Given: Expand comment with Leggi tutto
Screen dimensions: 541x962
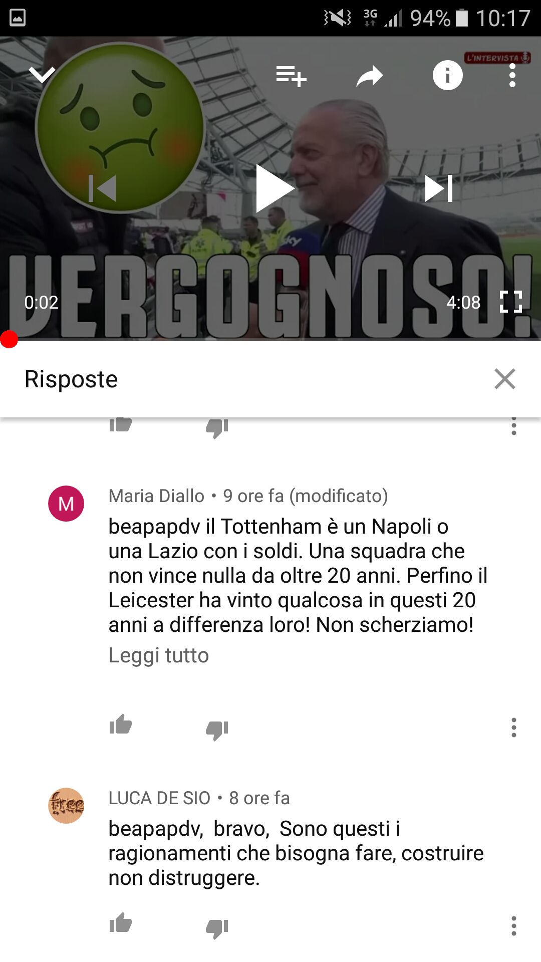Looking at the screenshot, I should (x=159, y=655).
